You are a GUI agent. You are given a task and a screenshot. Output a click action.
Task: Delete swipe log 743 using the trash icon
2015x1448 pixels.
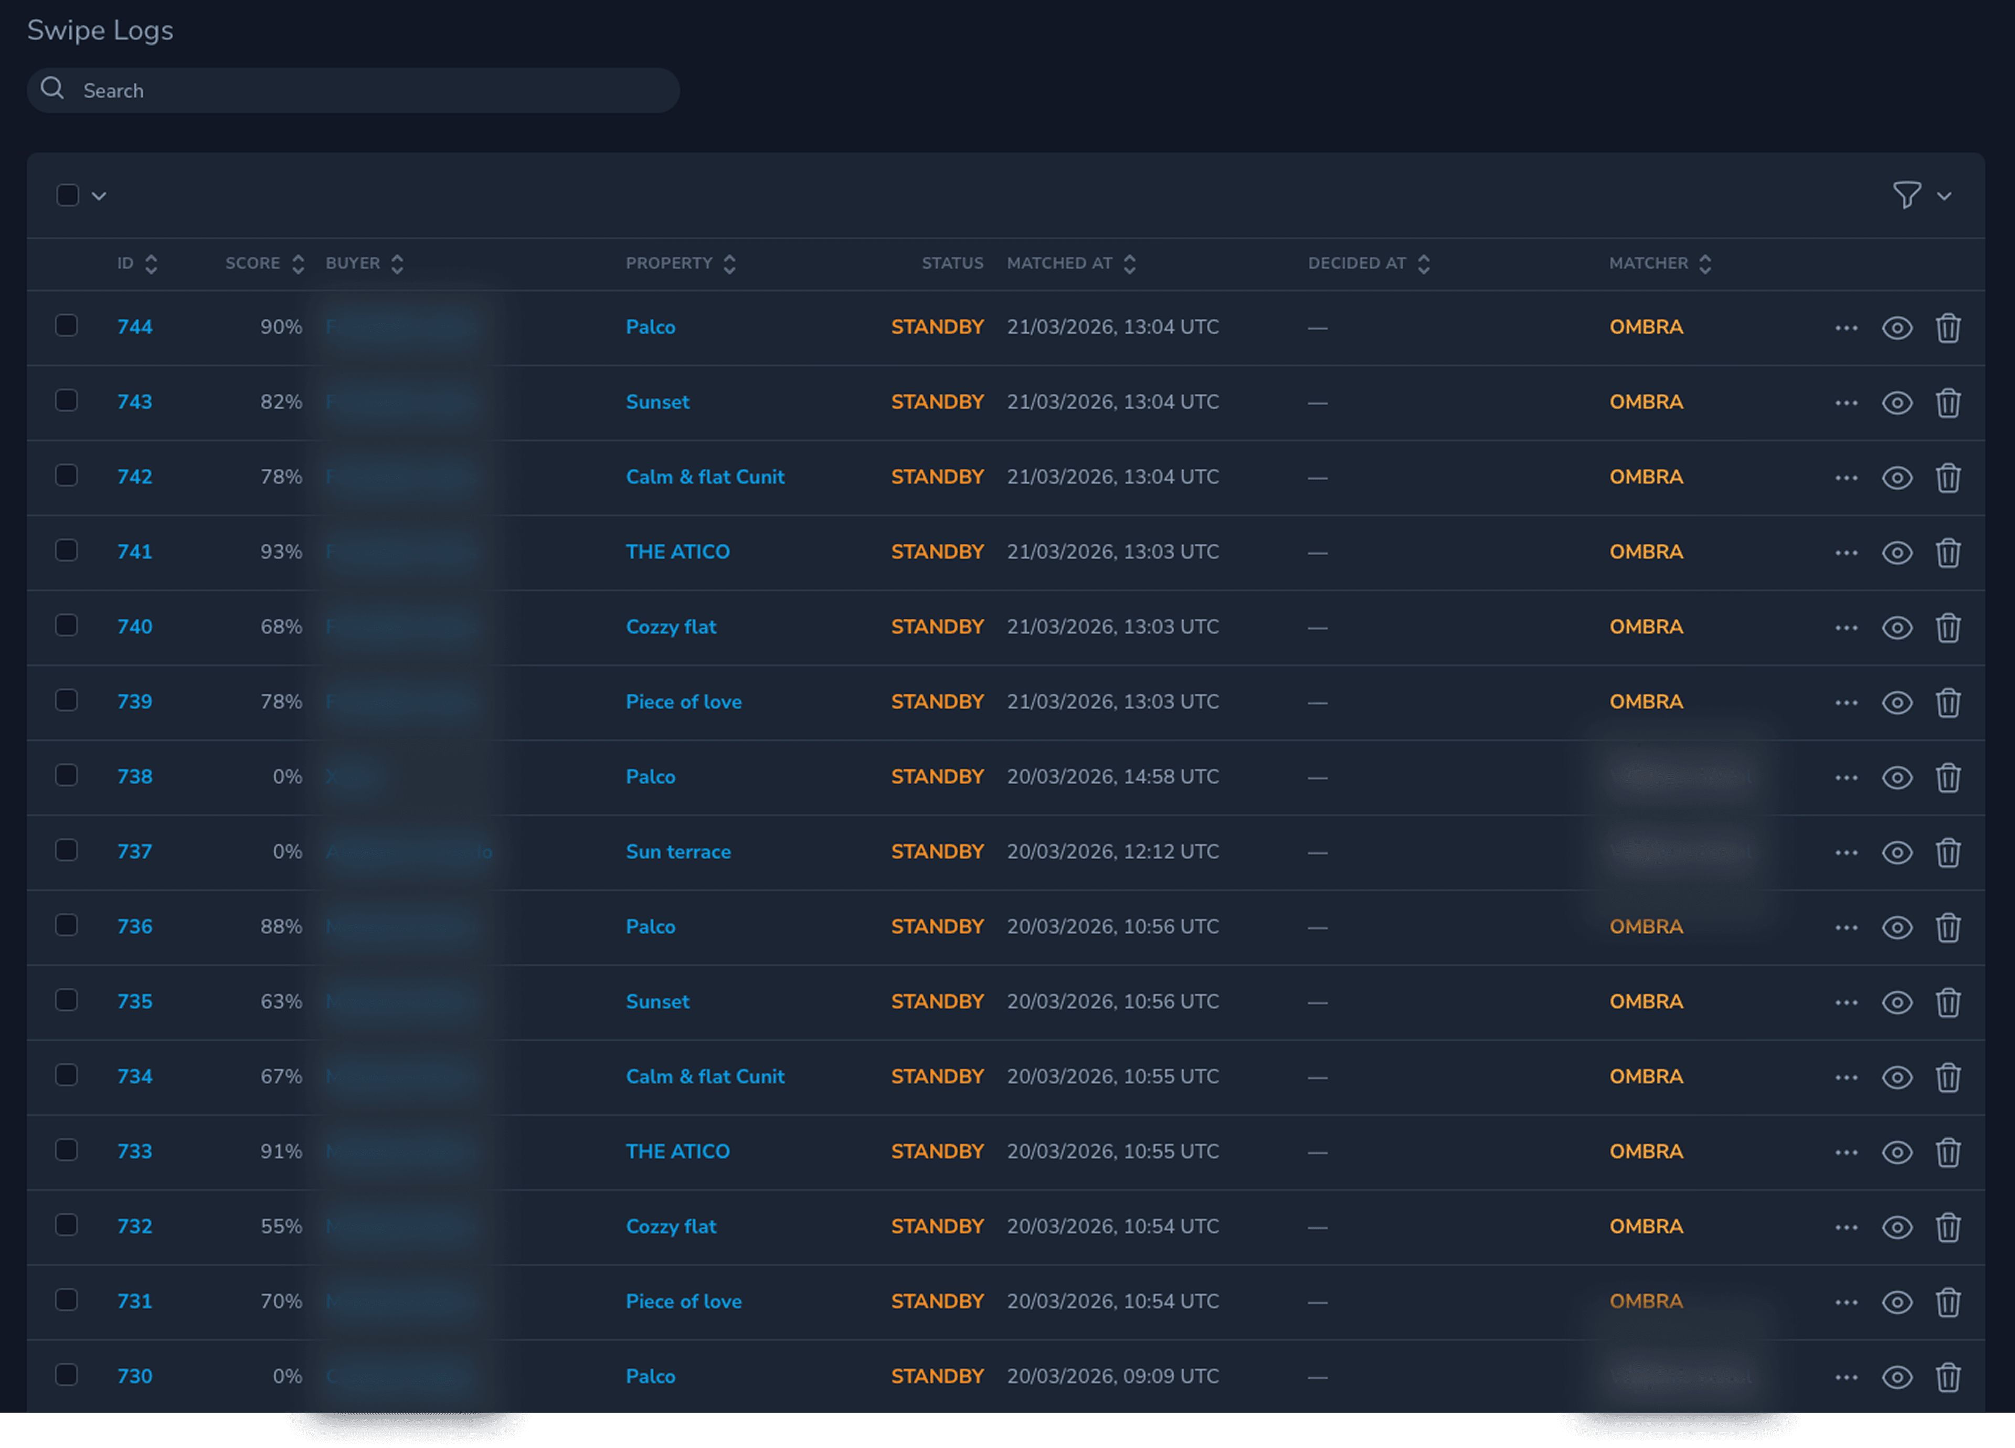pyautogui.click(x=1948, y=403)
